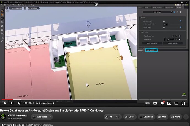Viewport: 190px width, 126px height.
Task: Switch to the Variant Tools tab
Action: click(x=169, y=7)
